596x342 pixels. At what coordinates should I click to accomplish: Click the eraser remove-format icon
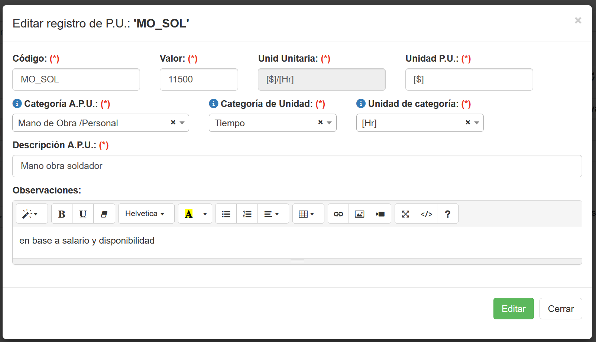click(104, 214)
